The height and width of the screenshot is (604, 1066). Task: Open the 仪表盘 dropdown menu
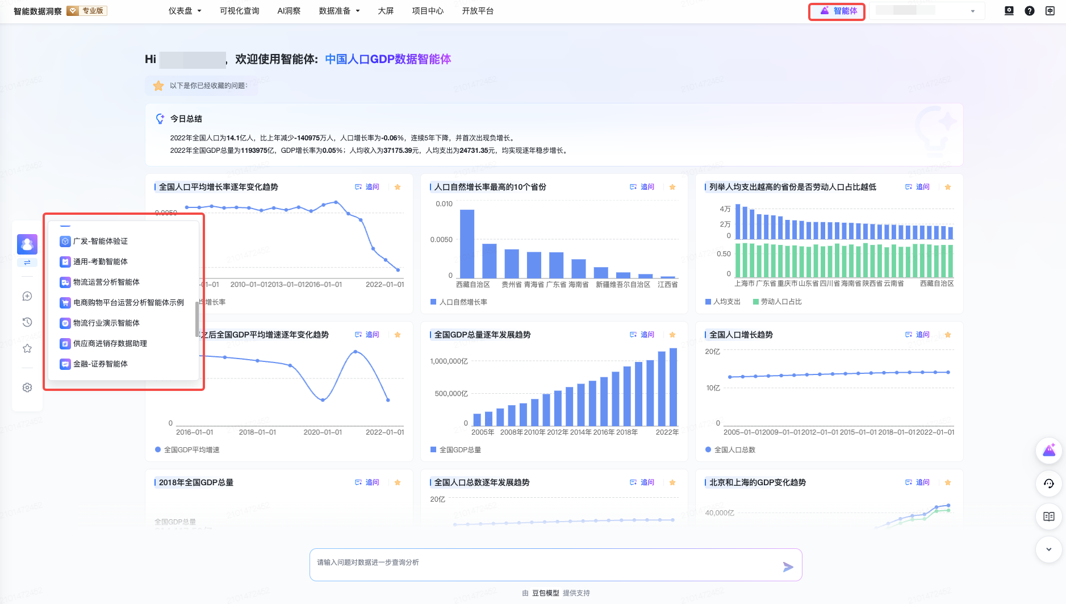pyautogui.click(x=185, y=11)
